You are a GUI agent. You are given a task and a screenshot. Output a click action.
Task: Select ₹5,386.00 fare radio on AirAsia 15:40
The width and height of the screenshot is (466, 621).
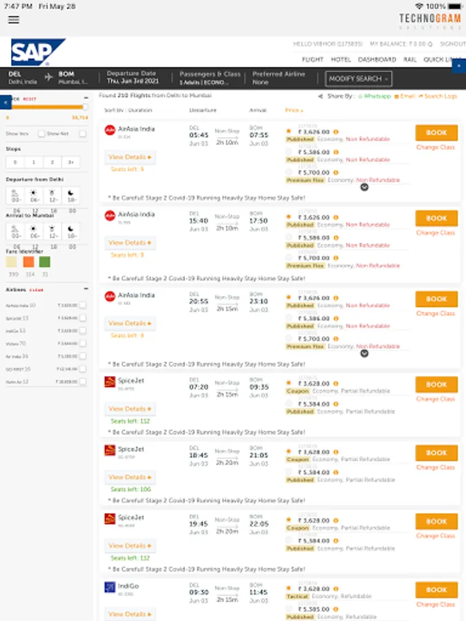pos(289,237)
